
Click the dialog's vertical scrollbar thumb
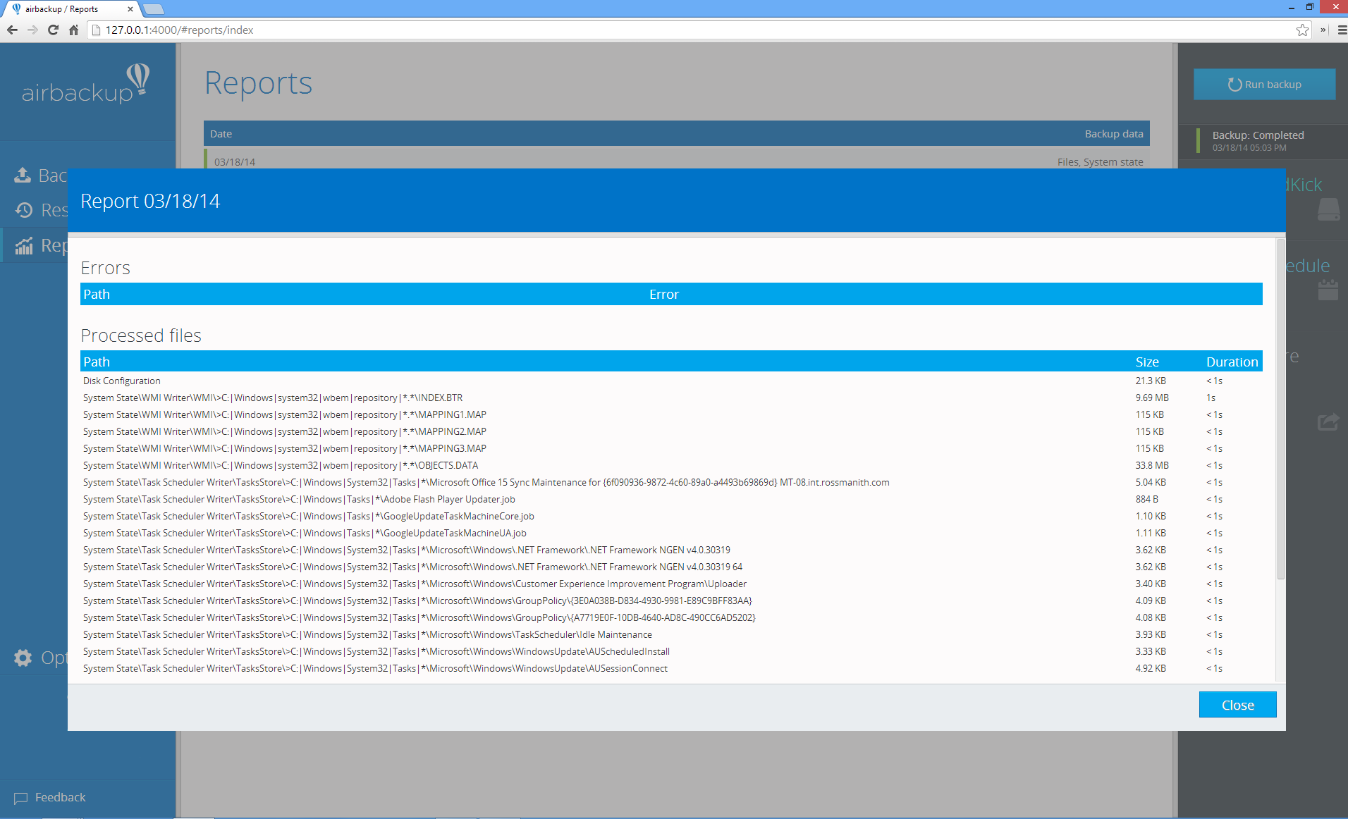click(1281, 409)
